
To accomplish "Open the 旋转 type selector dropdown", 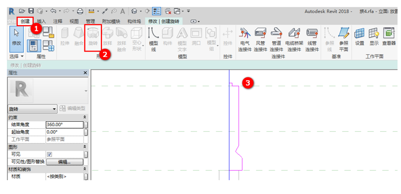I will (x=32, y=109).
